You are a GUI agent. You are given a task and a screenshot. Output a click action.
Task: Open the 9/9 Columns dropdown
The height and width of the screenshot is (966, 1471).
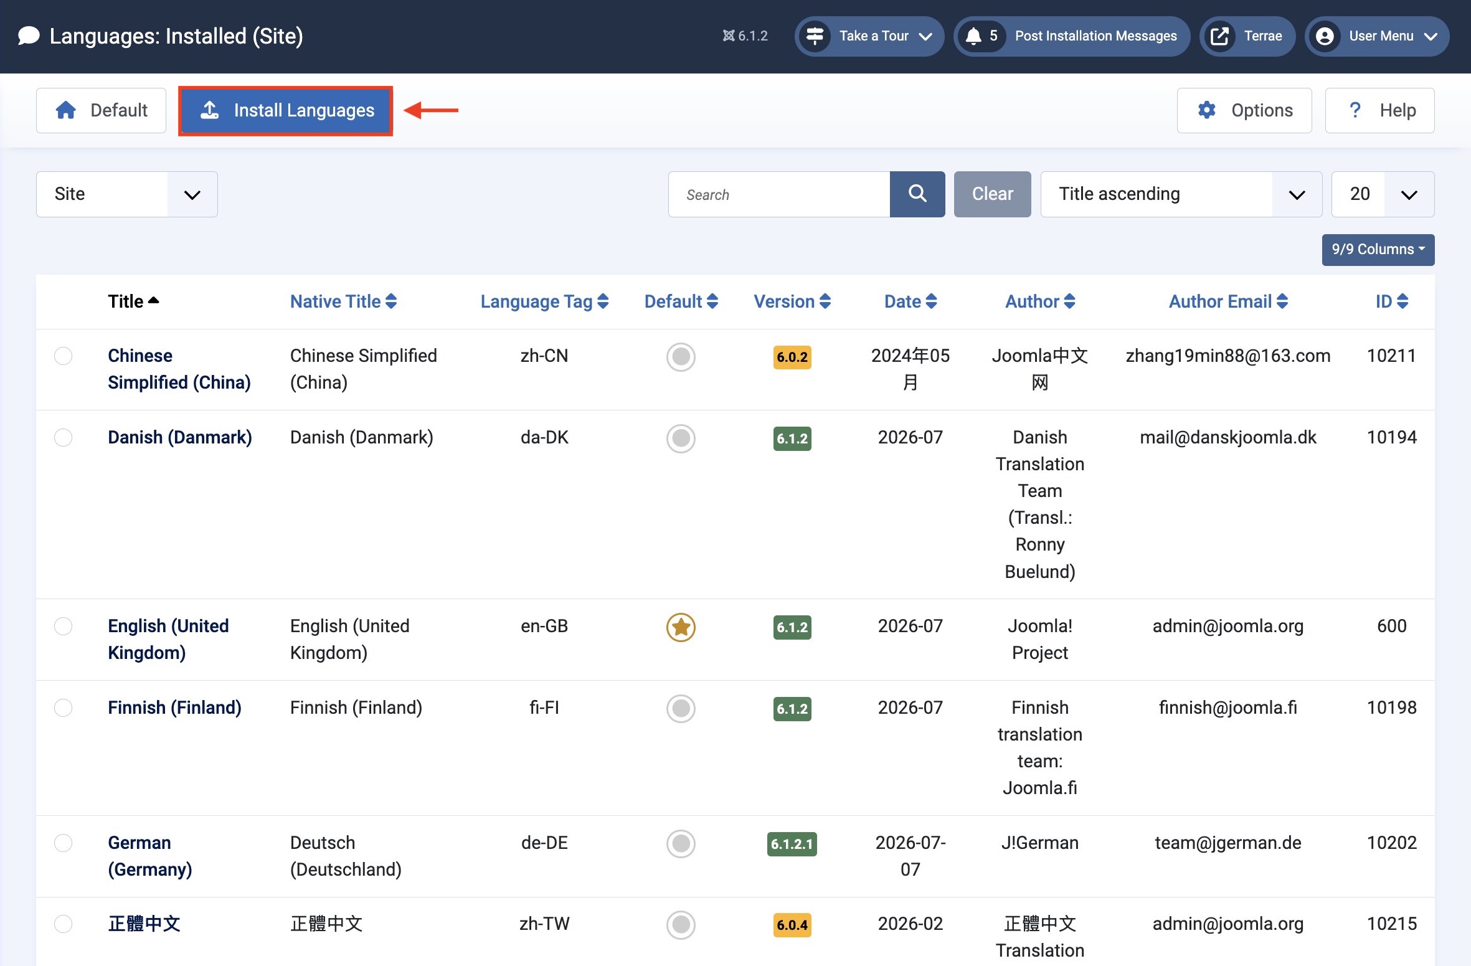(1378, 250)
